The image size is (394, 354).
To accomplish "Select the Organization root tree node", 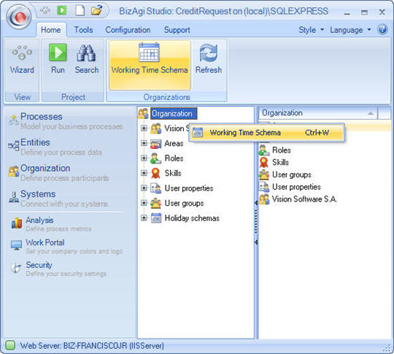I will click(x=174, y=114).
